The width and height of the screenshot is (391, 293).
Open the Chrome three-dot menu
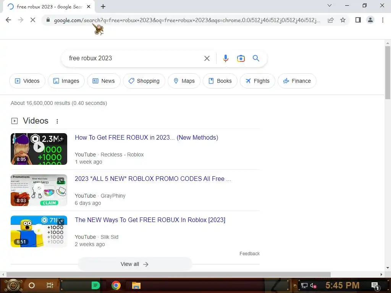coord(383,20)
